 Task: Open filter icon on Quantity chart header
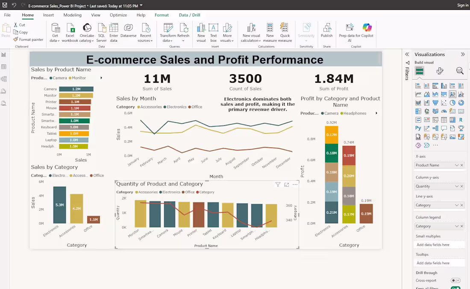(x=278, y=185)
